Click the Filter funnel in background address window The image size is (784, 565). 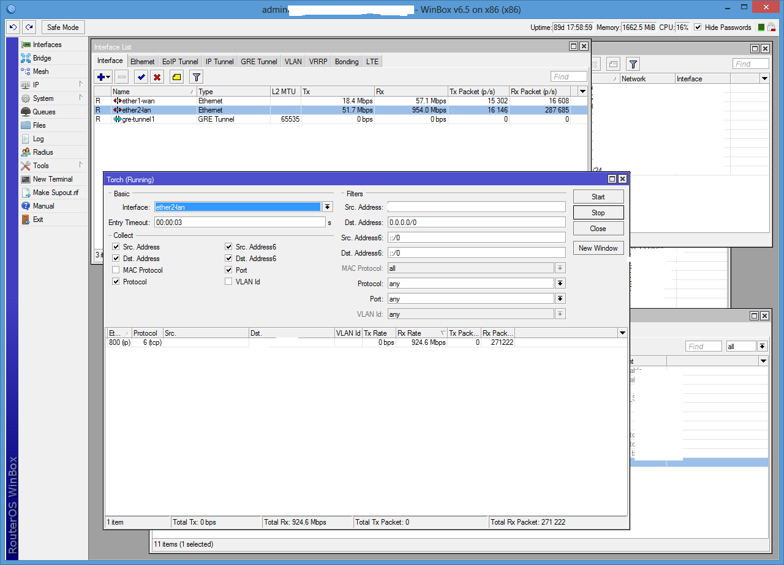click(633, 64)
